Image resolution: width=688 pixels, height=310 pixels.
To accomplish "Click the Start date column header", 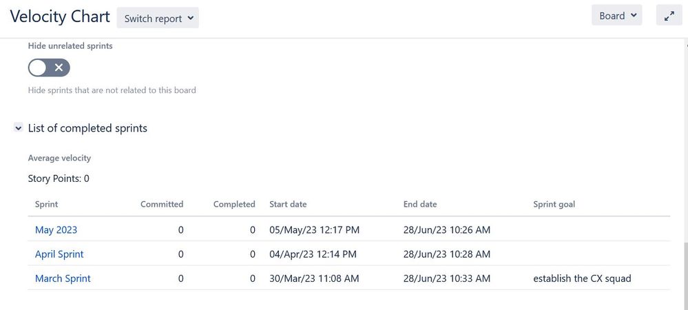I will pos(288,204).
